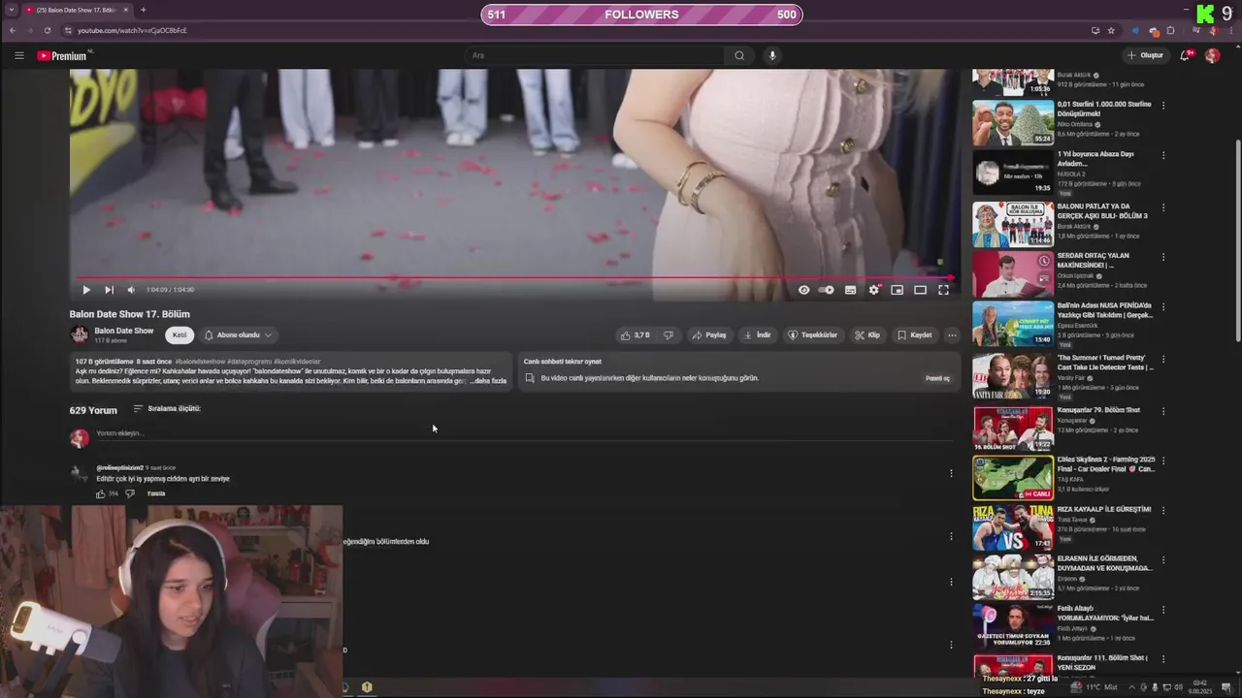This screenshot has height=698, width=1242.
Task: Select the Balon Date Show browser tab
Action: tap(78, 10)
